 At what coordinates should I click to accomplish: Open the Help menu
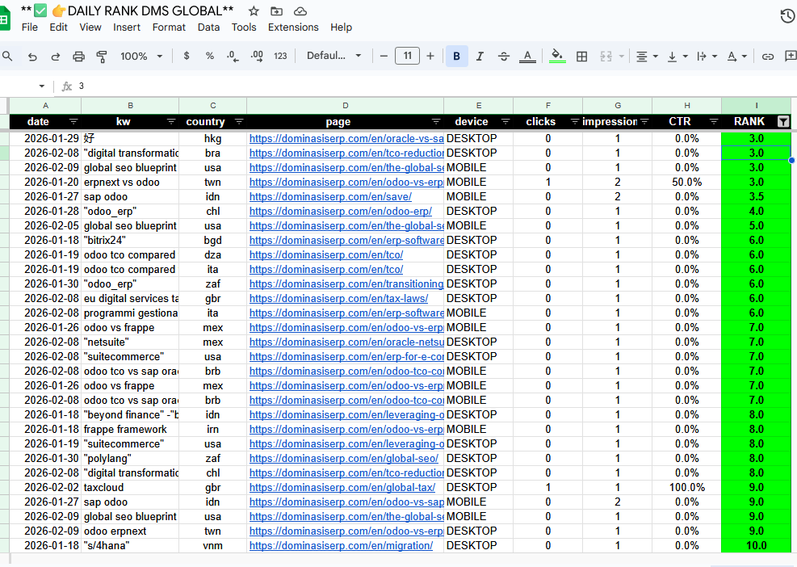[x=341, y=27]
